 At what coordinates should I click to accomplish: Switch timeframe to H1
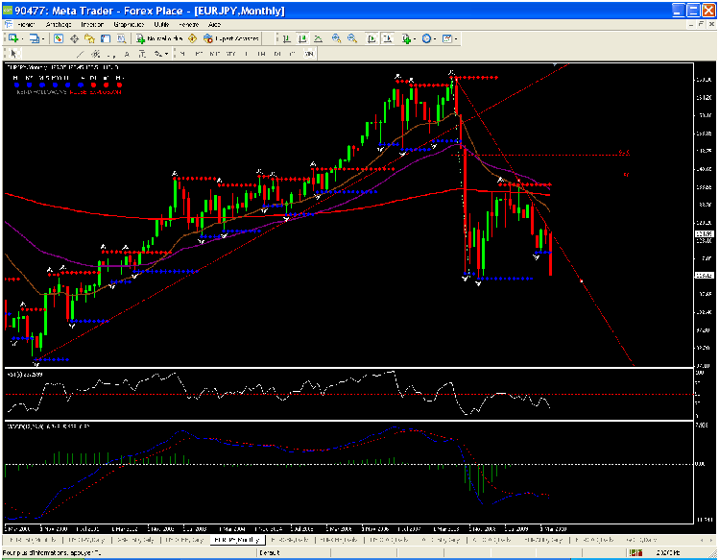247,54
